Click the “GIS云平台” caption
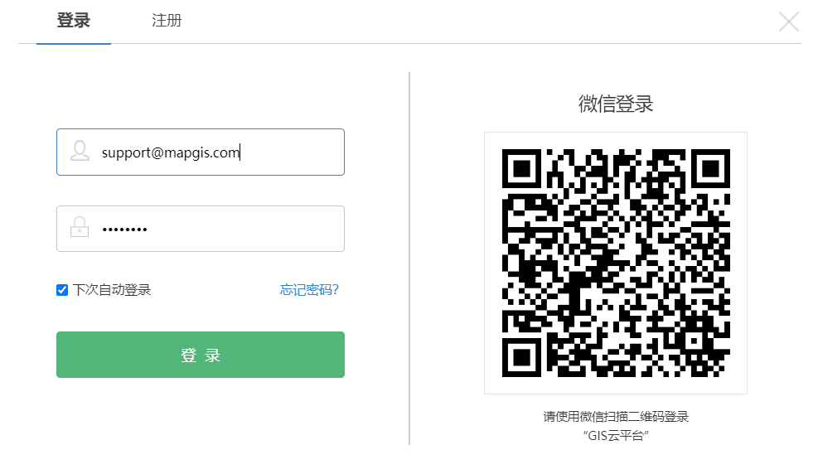This screenshot has height=474, width=818. pos(616,435)
